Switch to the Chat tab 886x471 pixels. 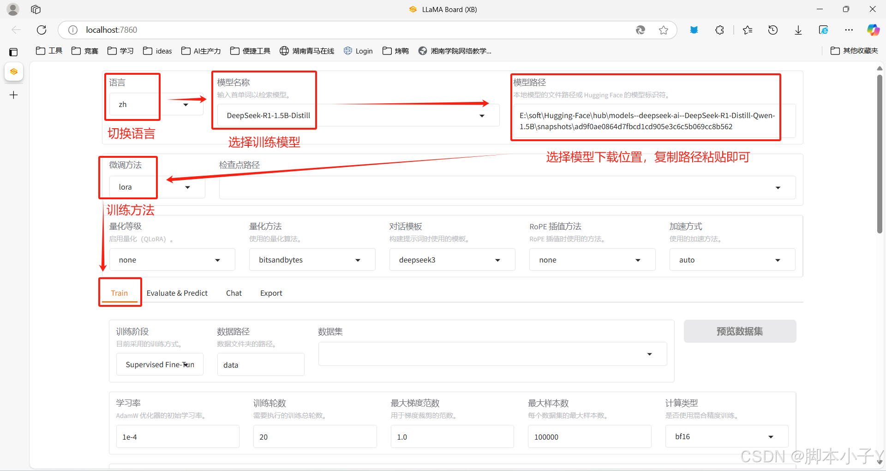coord(234,293)
